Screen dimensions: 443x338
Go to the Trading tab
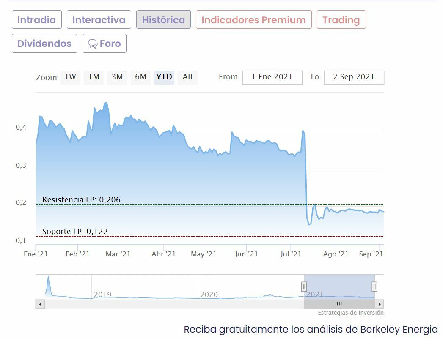pyautogui.click(x=341, y=20)
